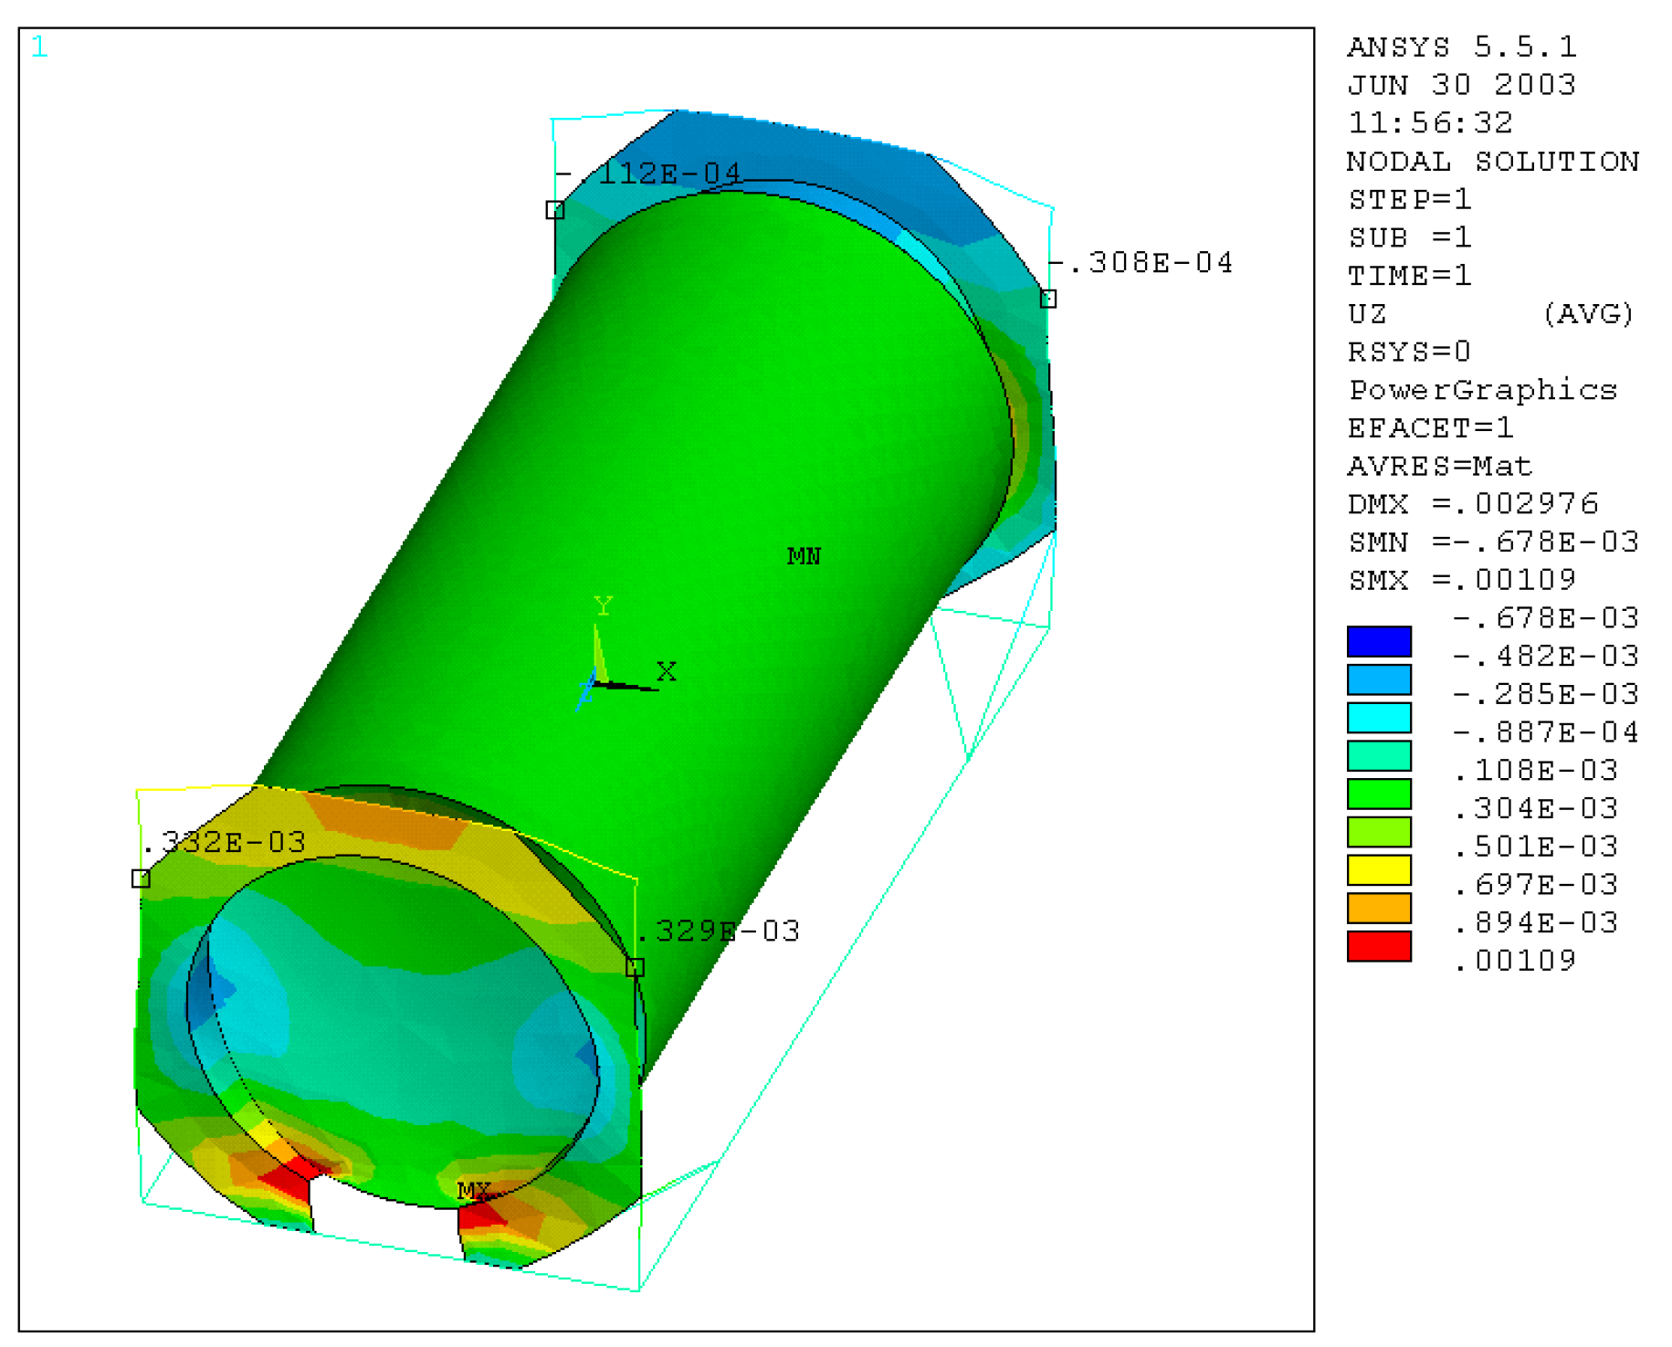Click the Y axis label of triad
Image resolution: width=1672 pixels, height=1347 pixels.
[x=603, y=605]
